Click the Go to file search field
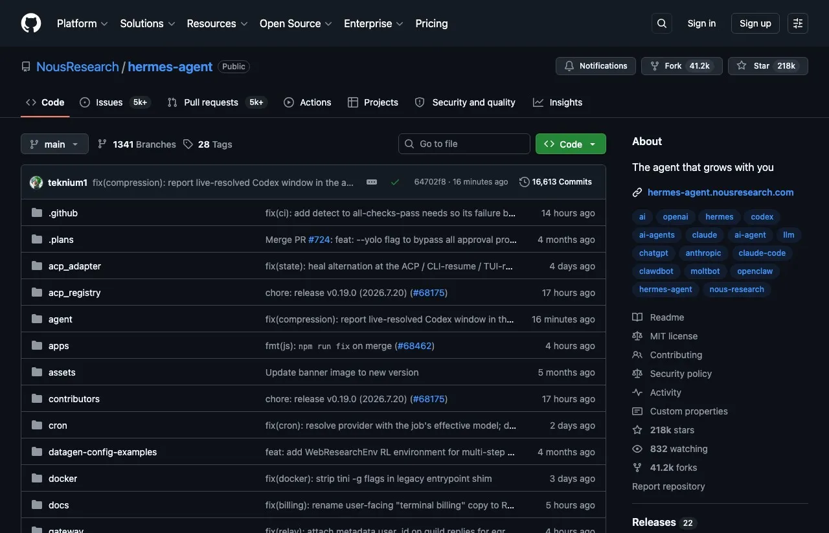Image resolution: width=829 pixels, height=533 pixels. [x=464, y=144]
